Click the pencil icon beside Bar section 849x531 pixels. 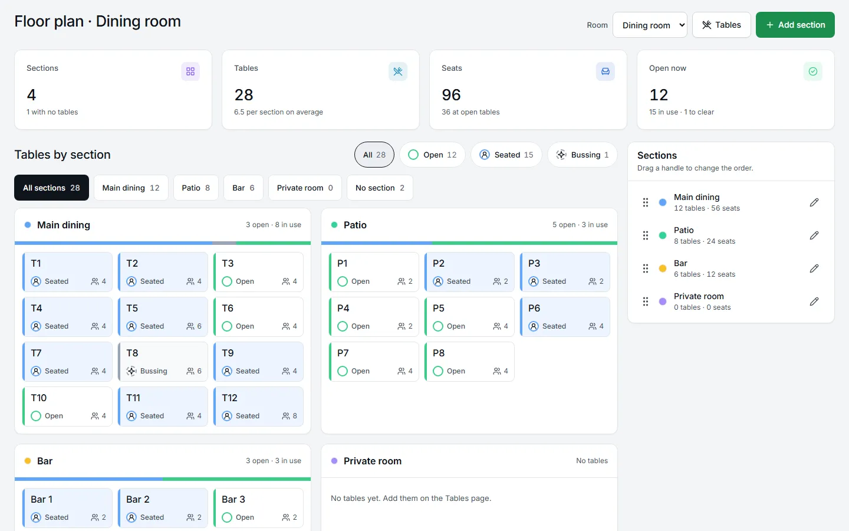[814, 268]
